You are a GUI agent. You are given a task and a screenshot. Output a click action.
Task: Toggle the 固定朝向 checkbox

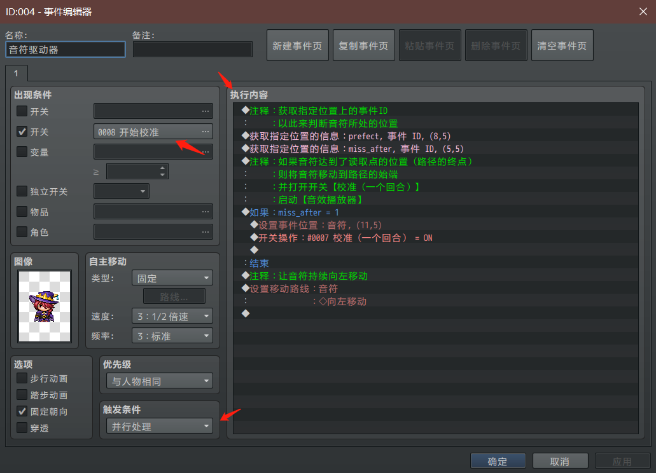(22, 411)
